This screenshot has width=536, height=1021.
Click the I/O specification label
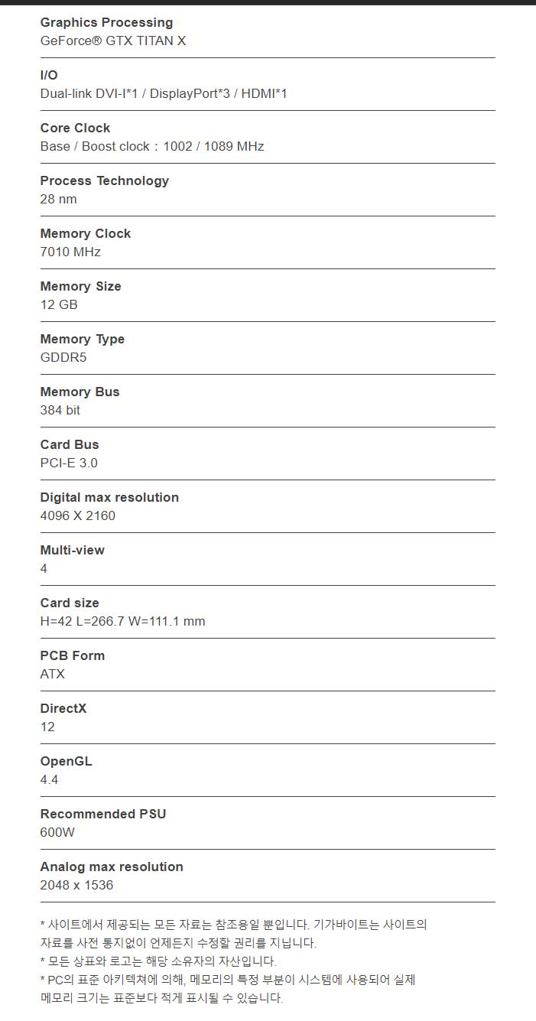(x=49, y=76)
